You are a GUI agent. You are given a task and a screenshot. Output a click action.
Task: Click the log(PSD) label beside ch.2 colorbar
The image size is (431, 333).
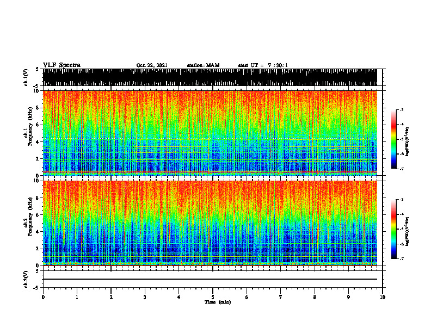[407, 231]
